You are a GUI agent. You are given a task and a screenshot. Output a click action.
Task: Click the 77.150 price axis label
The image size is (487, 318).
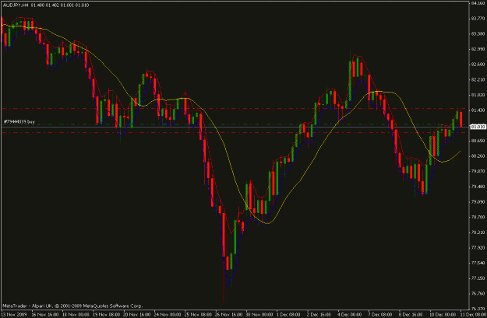(478, 278)
